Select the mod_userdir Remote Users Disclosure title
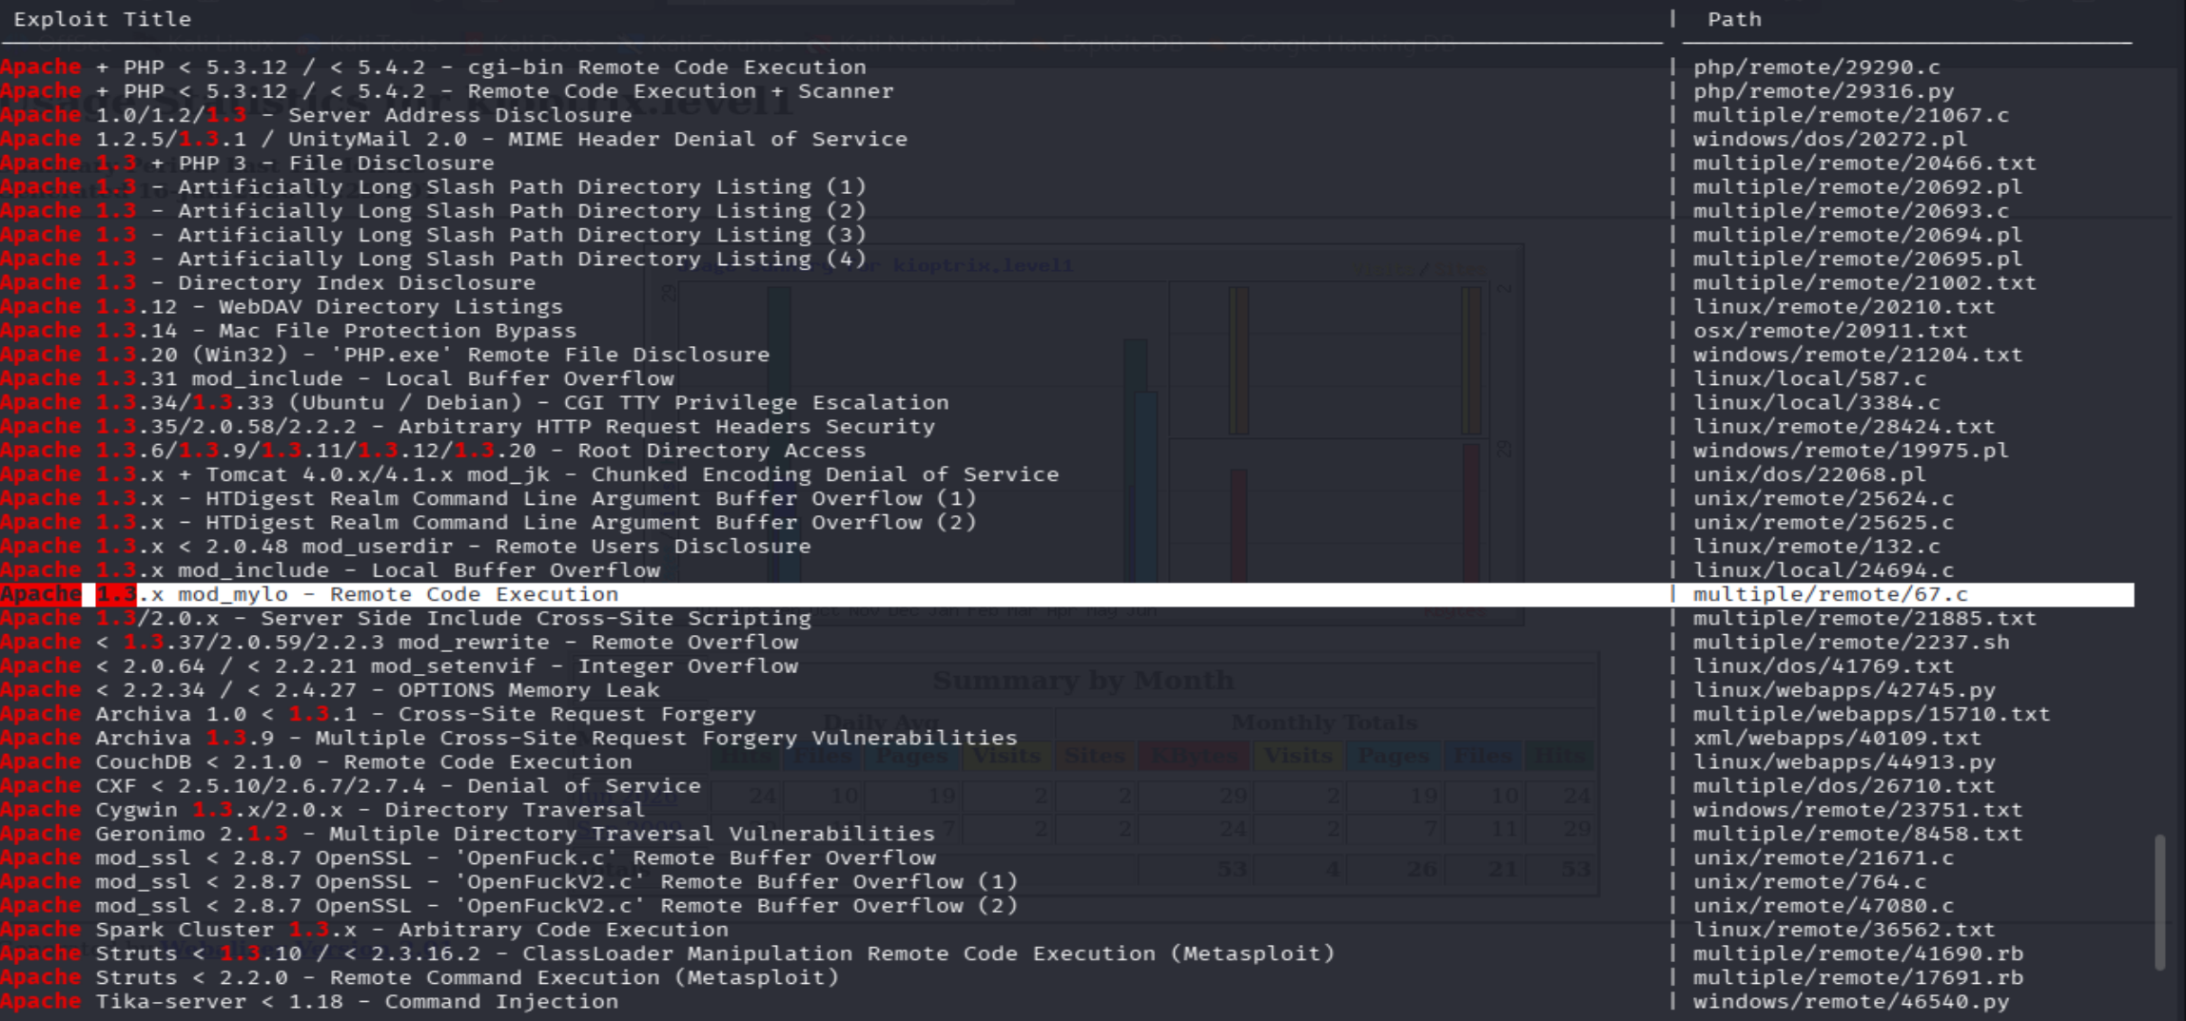 click(x=405, y=547)
